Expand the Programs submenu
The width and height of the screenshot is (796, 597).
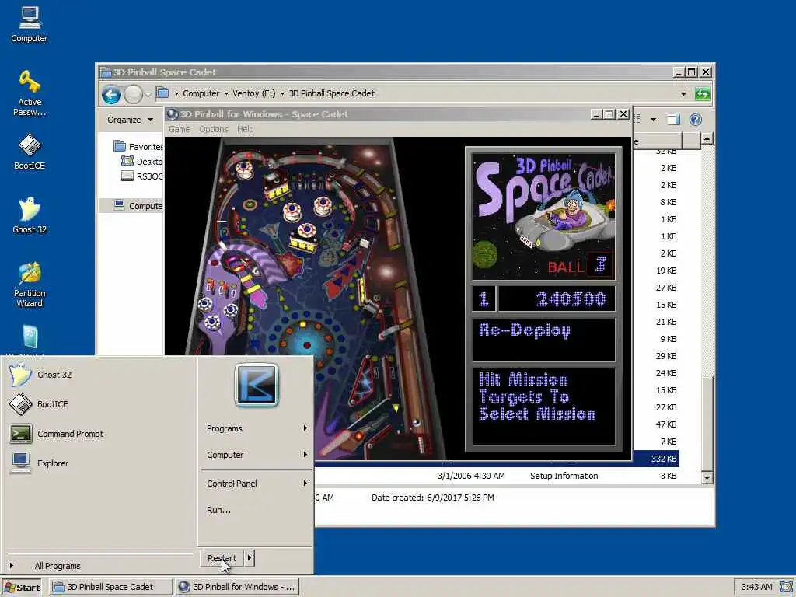[x=257, y=428]
